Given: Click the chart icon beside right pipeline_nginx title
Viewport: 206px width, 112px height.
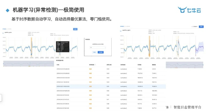Looking at the screenshot, I should (121, 30).
